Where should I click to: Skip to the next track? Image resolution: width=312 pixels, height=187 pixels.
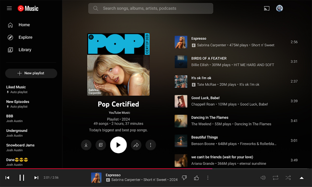click(x=36, y=177)
